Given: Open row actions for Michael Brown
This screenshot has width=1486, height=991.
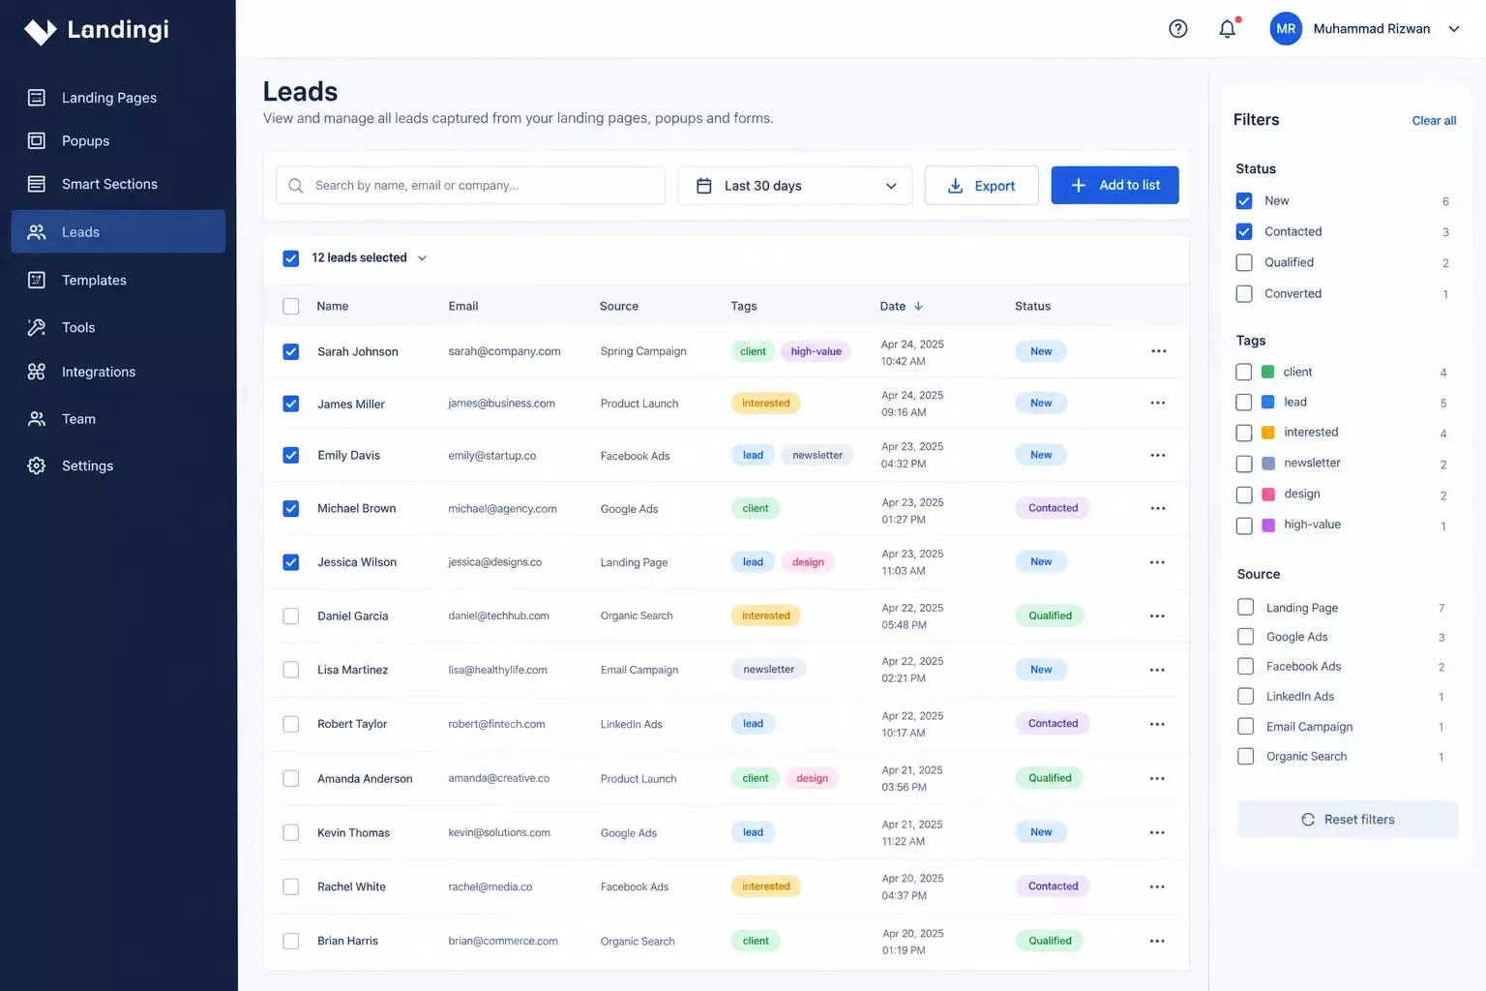Looking at the screenshot, I should (x=1158, y=508).
